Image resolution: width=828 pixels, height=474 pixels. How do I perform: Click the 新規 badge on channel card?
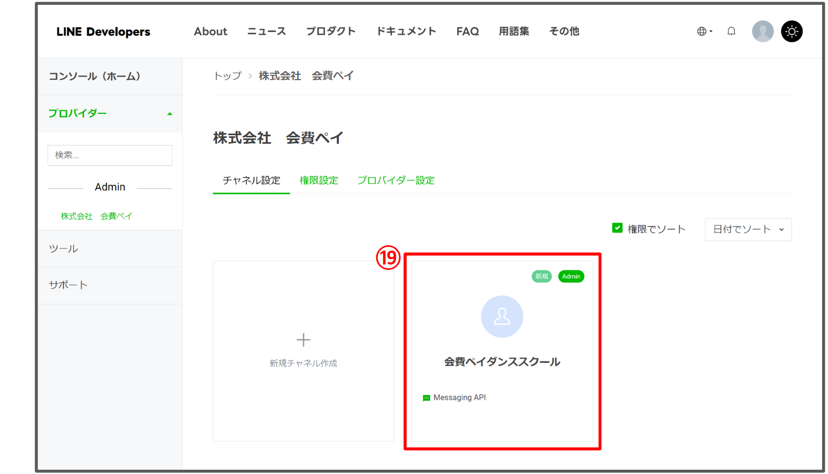point(541,276)
